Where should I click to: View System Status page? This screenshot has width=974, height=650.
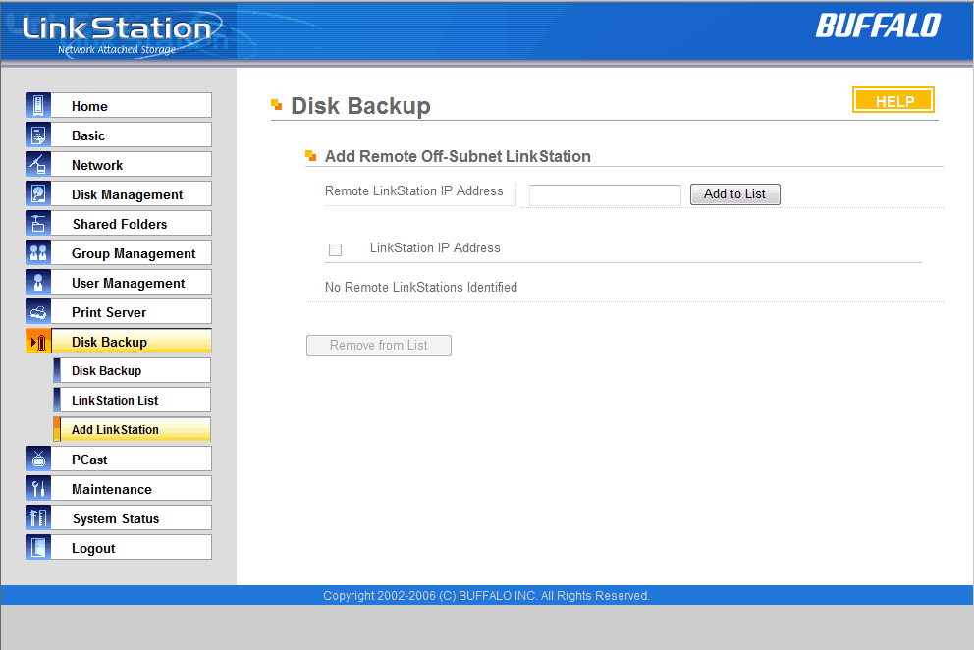pos(131,518)
